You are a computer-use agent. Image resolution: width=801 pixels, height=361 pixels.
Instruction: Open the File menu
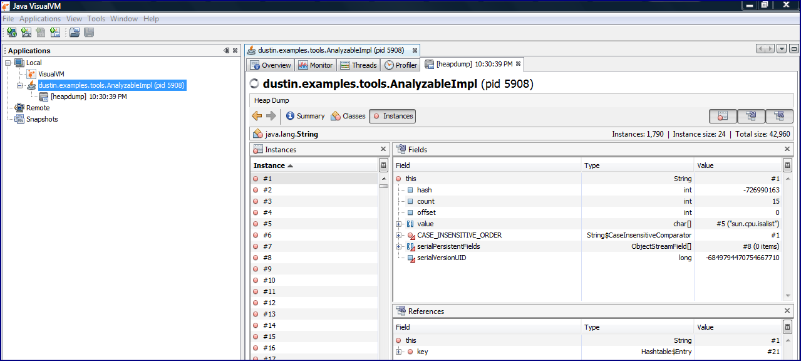8,19
